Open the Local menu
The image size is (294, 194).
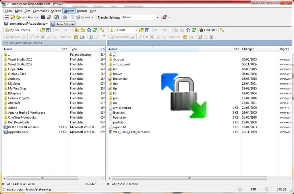[x=9, y=11]
